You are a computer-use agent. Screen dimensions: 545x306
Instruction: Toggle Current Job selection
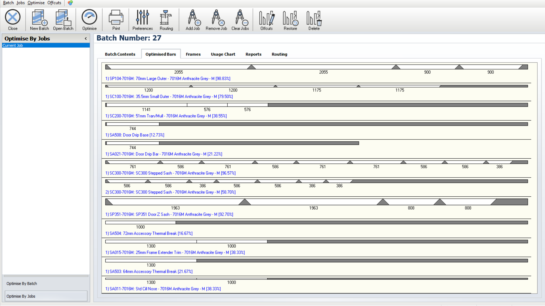pyautogui.click(x=45, y=45)
